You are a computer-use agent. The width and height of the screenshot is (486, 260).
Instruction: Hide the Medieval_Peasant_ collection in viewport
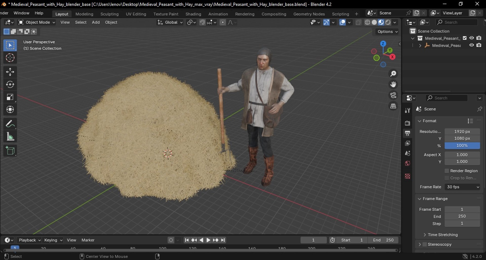[472, 38]
